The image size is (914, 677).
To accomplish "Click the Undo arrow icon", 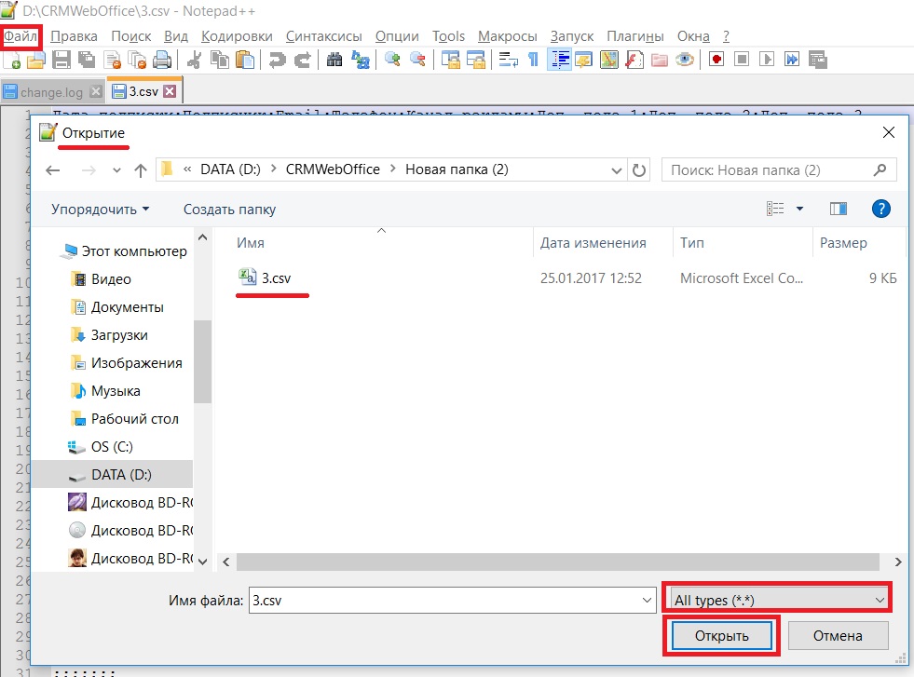I will click(277, 60).
